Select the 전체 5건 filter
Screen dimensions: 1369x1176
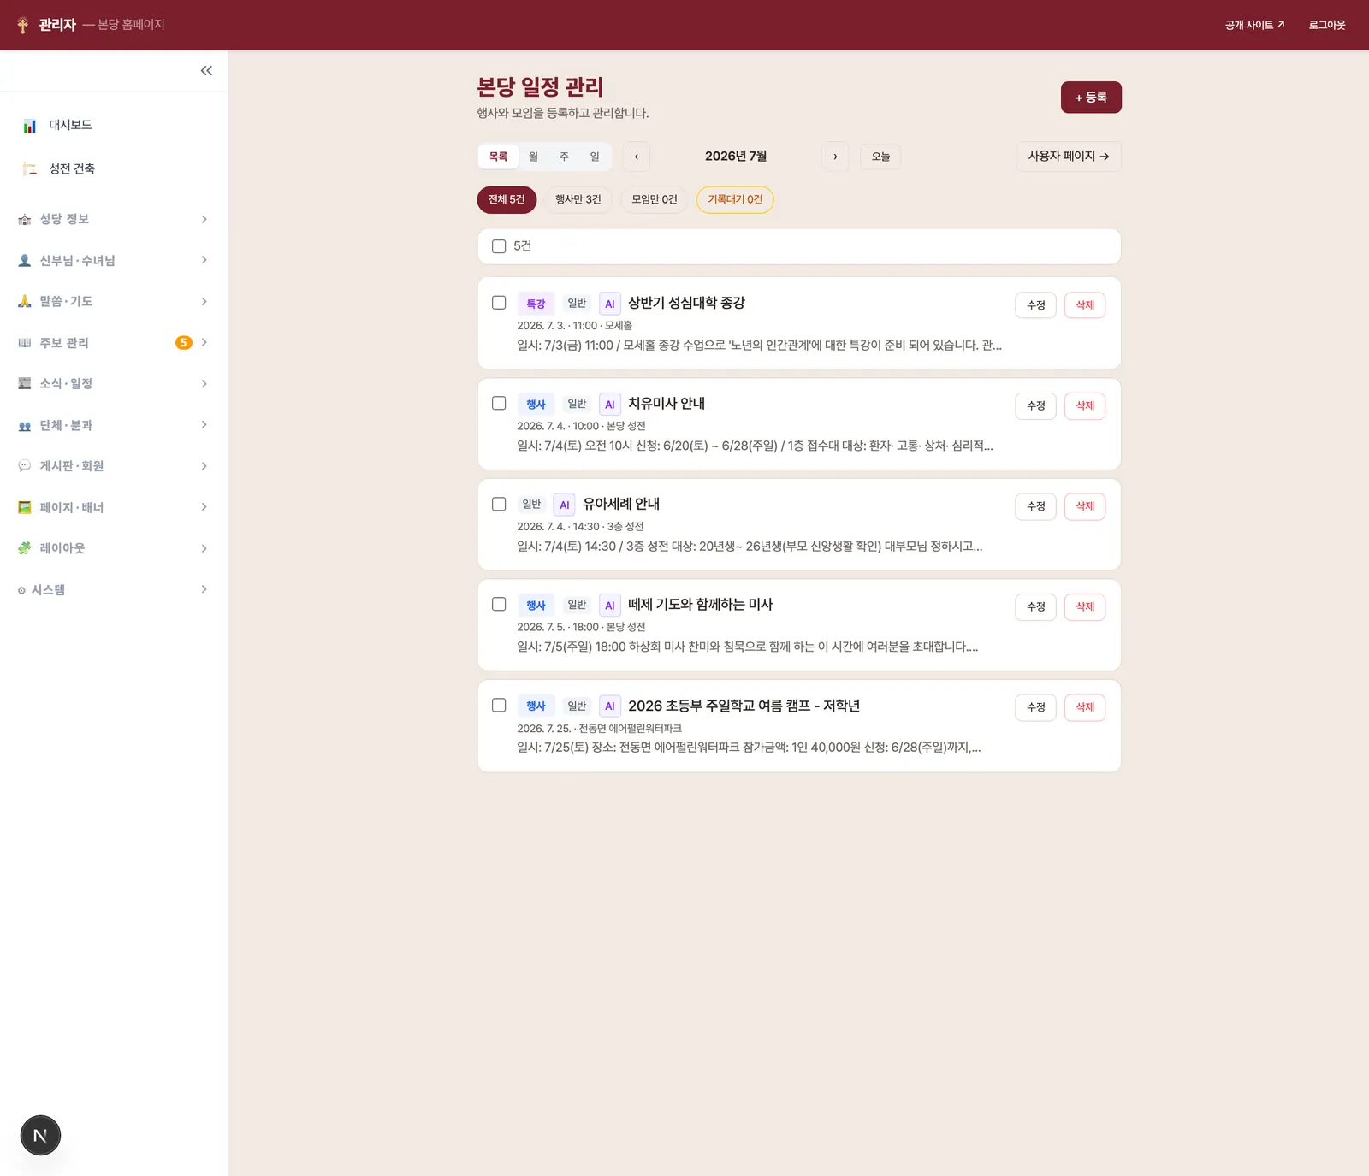507,200
